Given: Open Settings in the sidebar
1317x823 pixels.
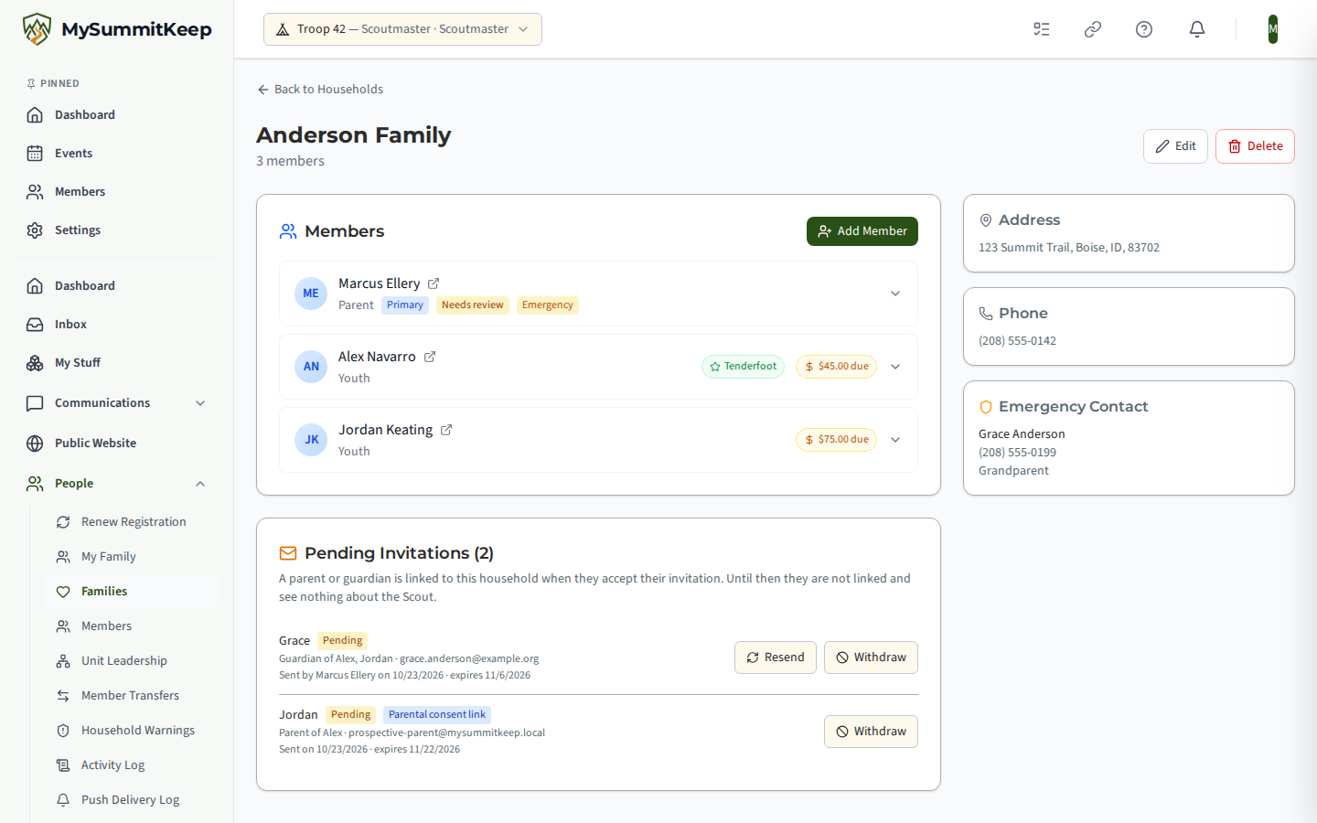Looking at the screenshot, I should (117, 230).
